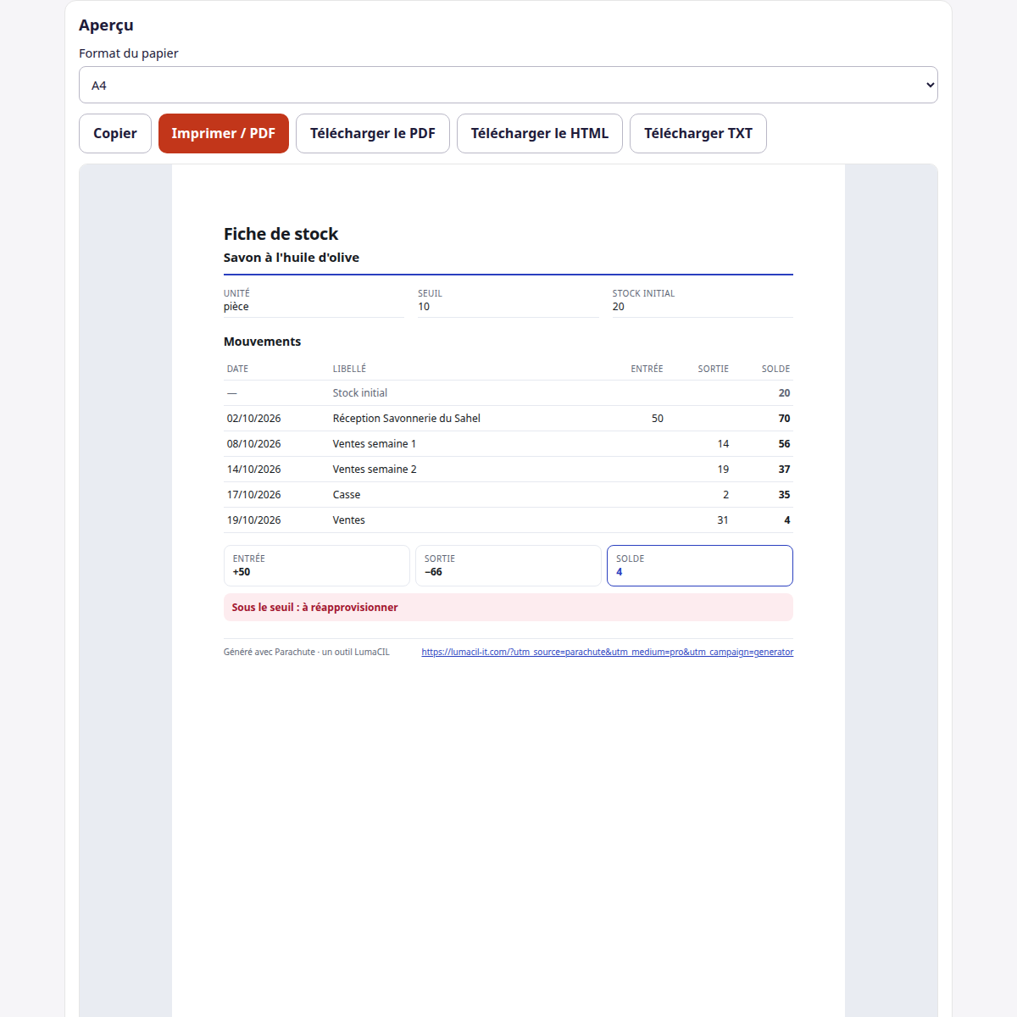Screen dimensions: 1017x1017
Task: Click the sortie value 31
Action: pyautogui.click(x=723, y=520)
